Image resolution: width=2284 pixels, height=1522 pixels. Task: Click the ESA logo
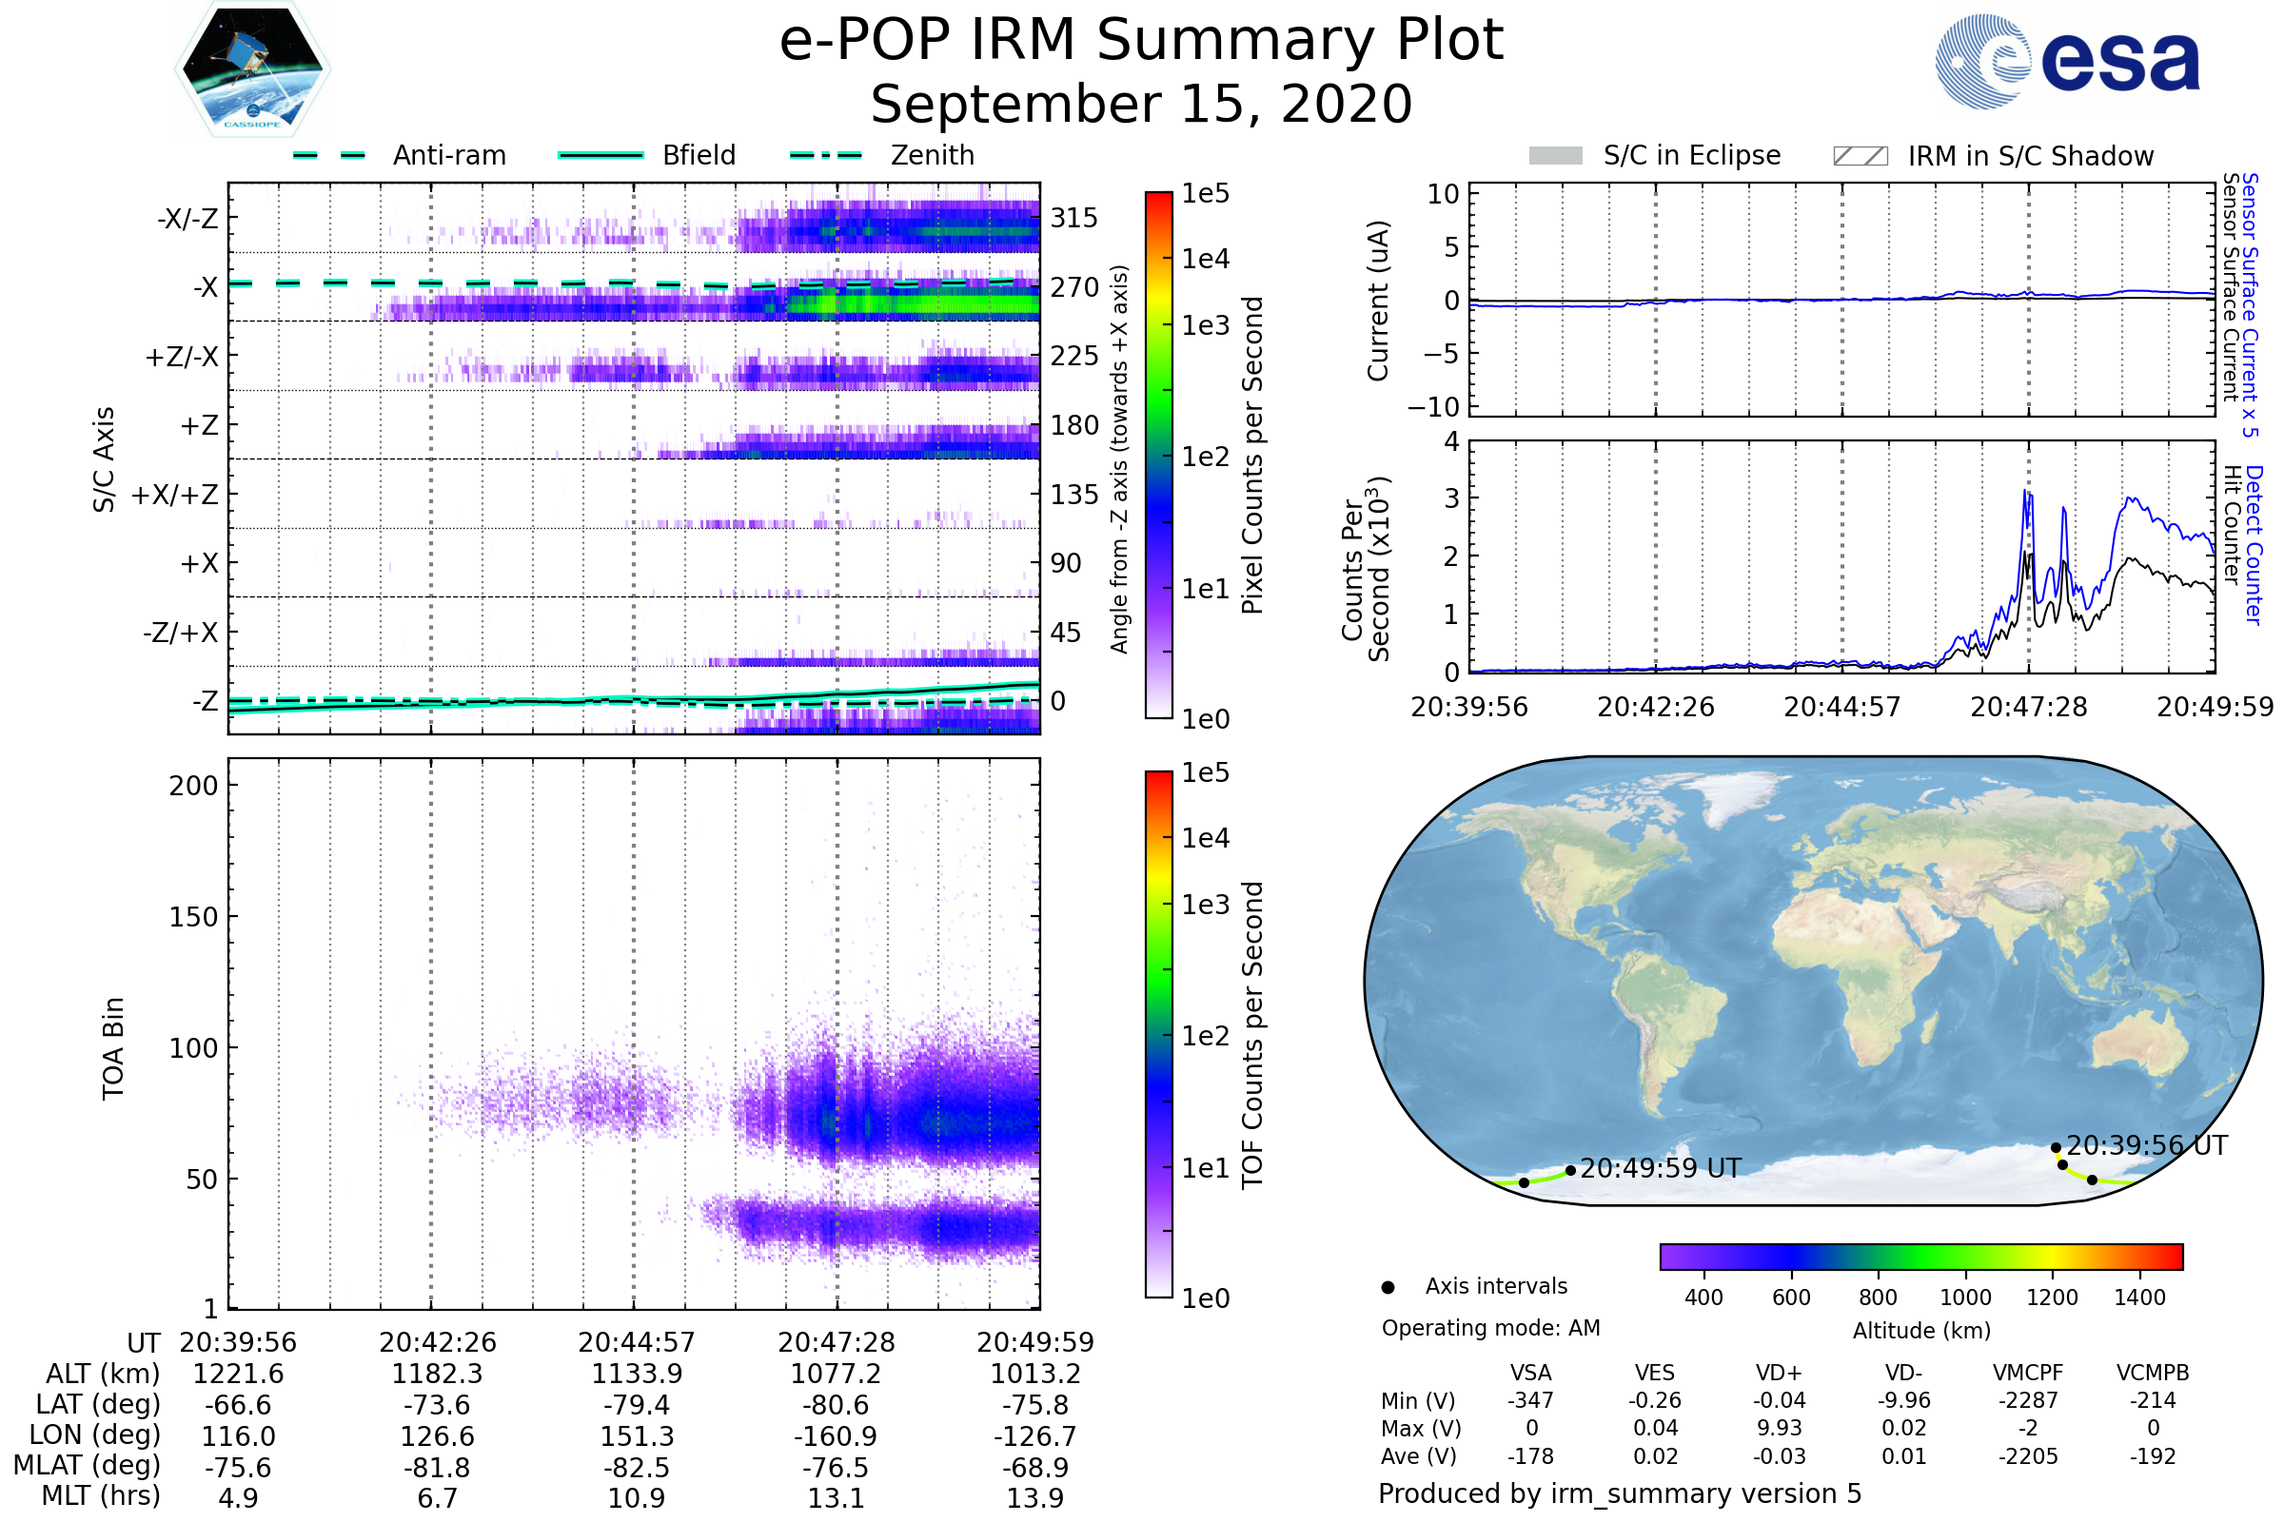(2068, 62)
